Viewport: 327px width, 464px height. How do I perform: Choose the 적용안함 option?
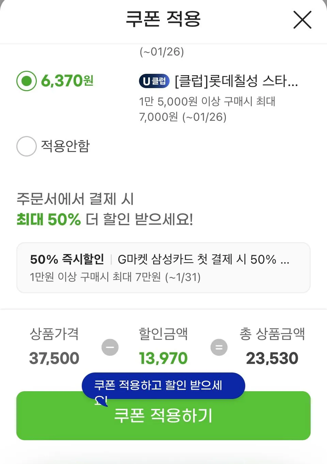point(26,146)
